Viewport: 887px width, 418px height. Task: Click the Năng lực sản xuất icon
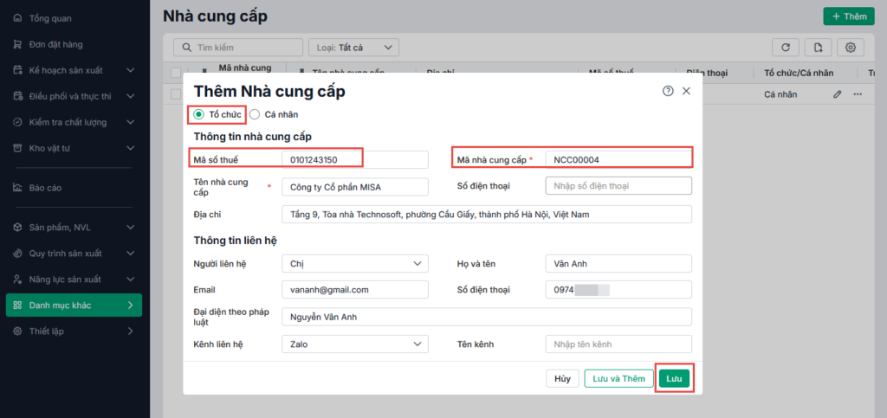[17, 280]
